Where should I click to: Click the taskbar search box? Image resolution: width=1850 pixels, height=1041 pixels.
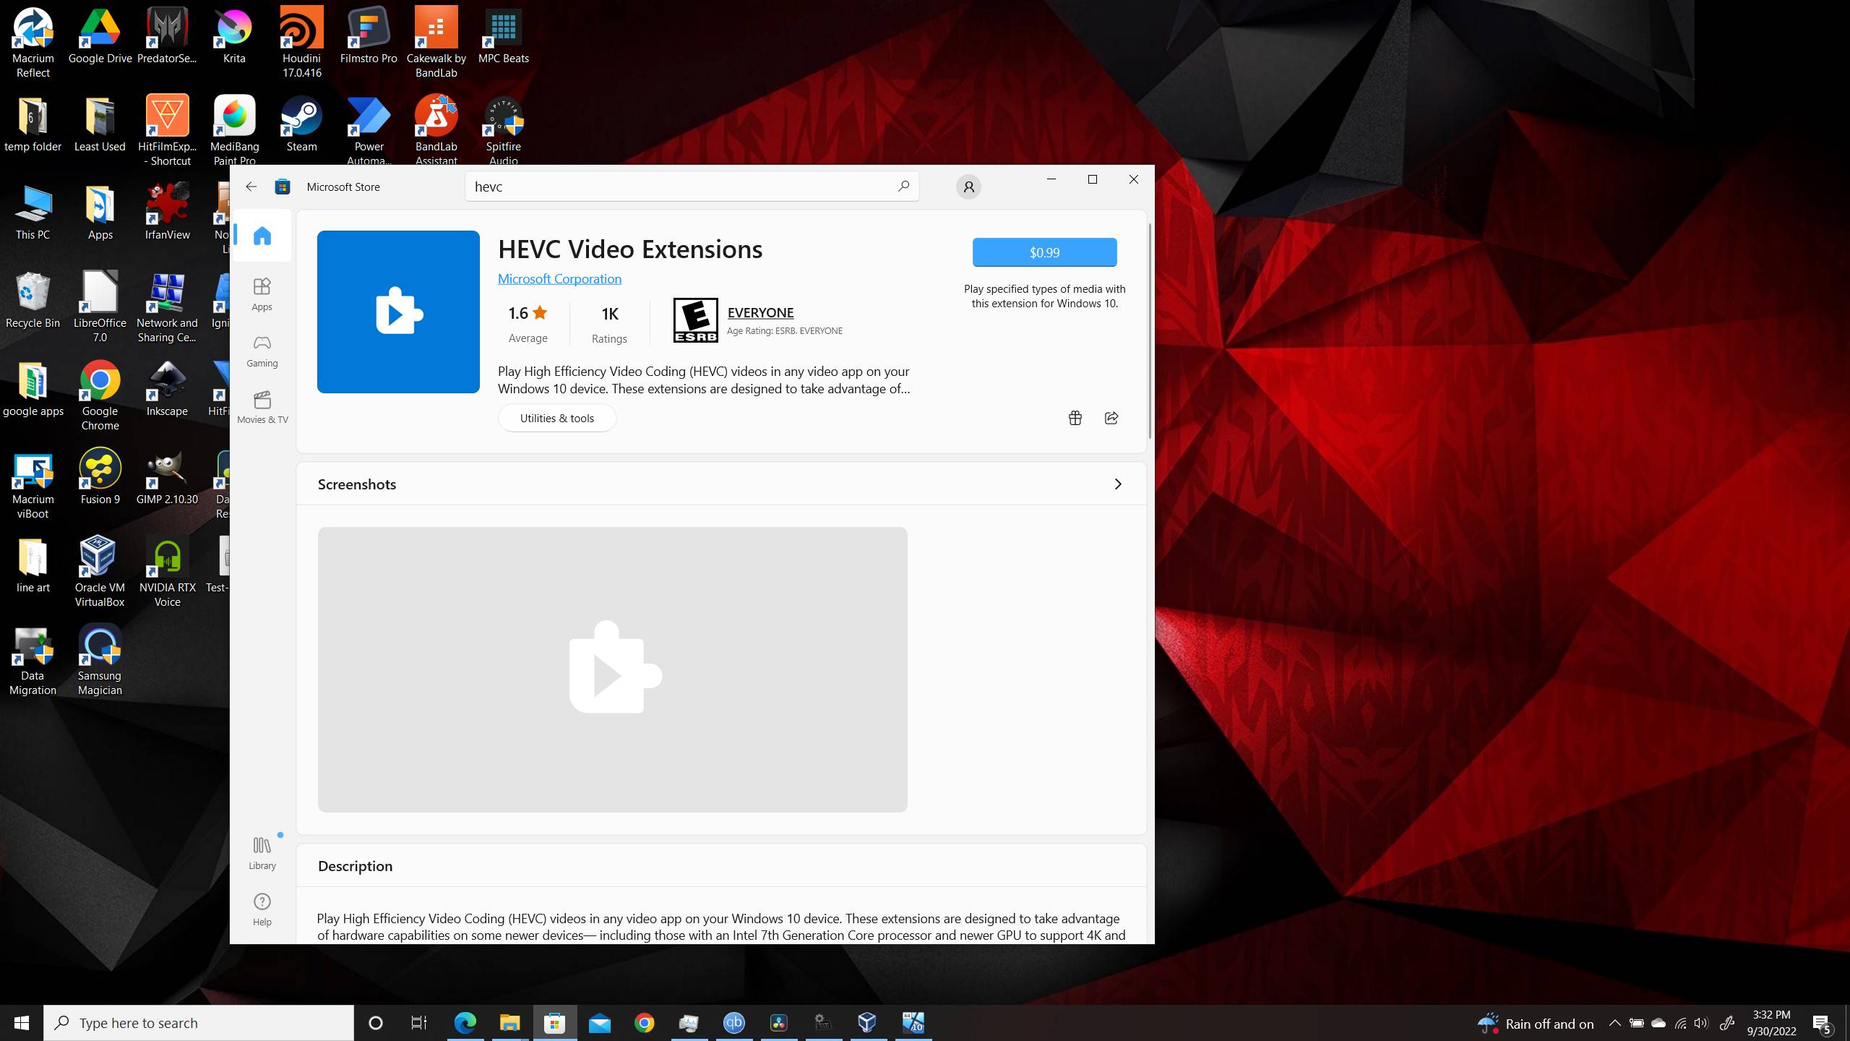(x=199, y=1023)
